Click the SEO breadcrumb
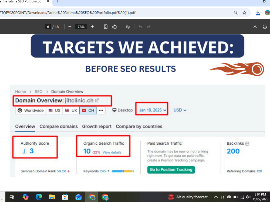 pyautogui.click(x=39, y=92)
